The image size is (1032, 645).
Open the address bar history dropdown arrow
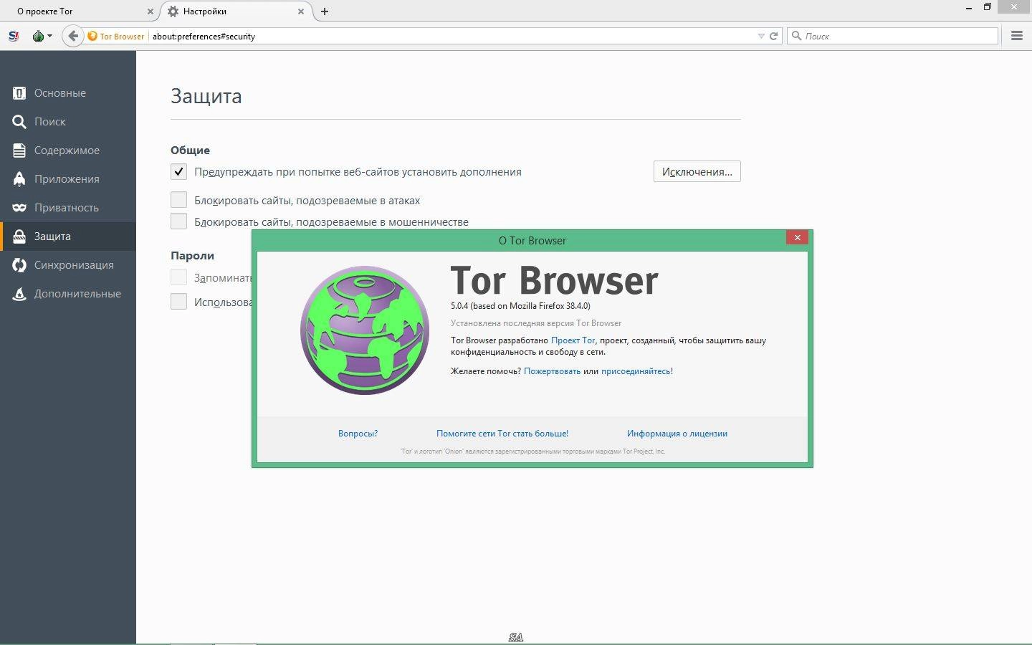tap(761, 36)
